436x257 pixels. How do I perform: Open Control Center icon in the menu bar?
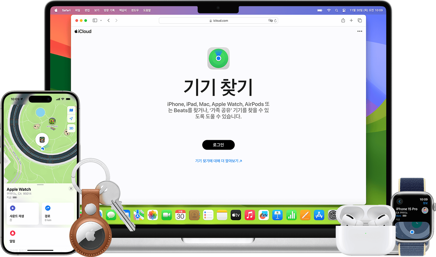[x=344, y=10]
